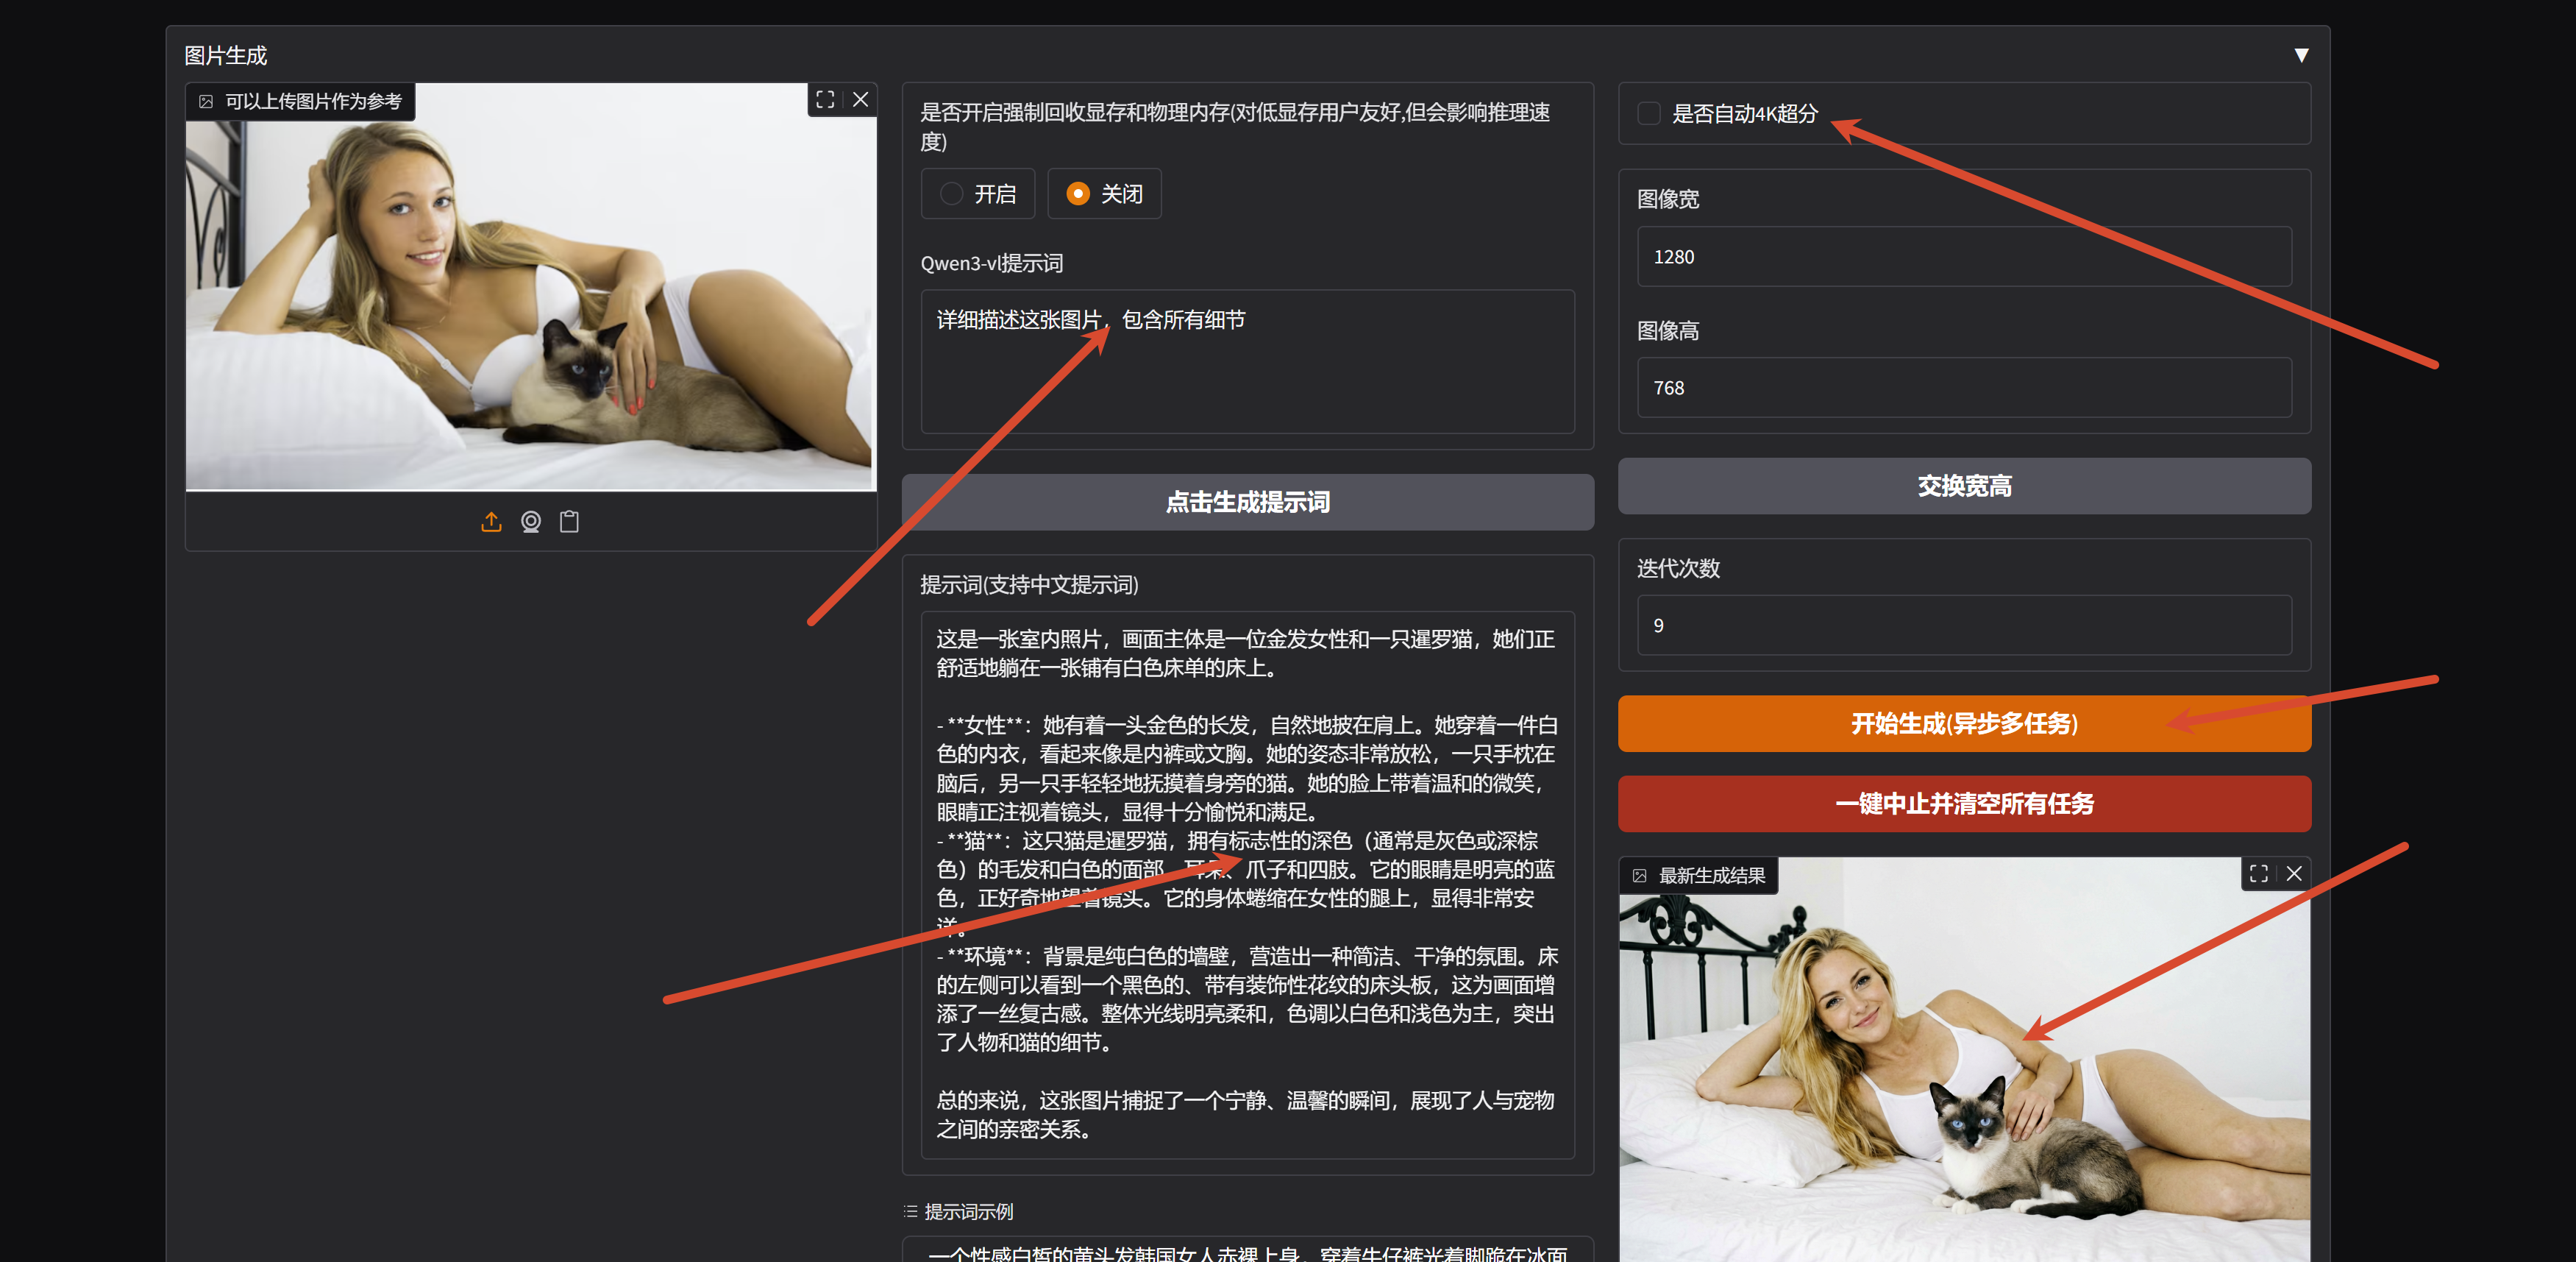Expand the 提示词示例 section
This screenshot has width=2576, height=1262.
coord(967,1211)
